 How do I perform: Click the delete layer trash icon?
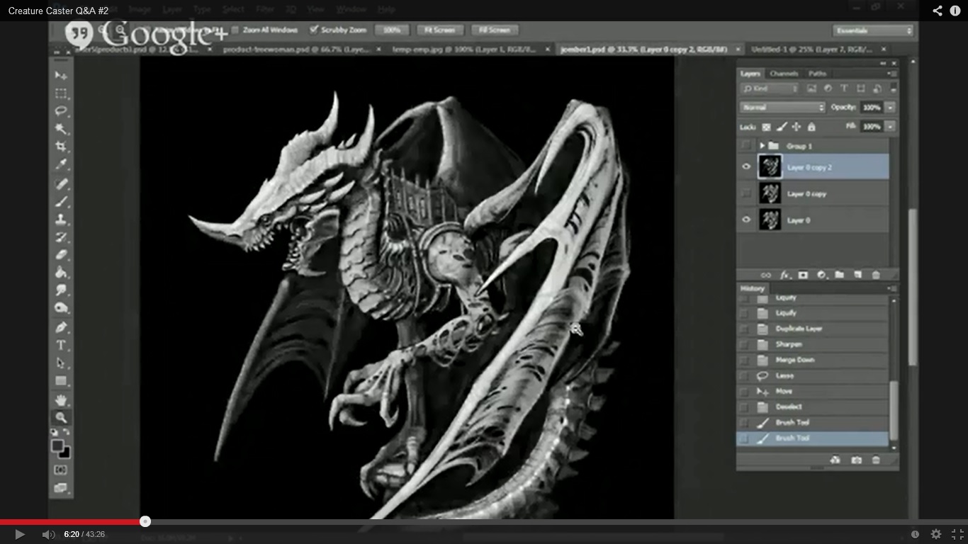pos(875,275)
